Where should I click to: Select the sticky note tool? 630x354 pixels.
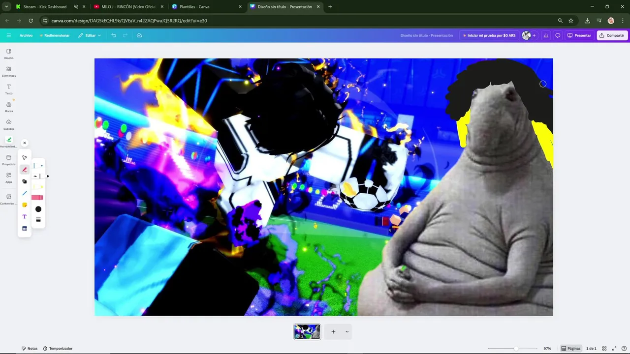pyautogui.click(x=25, y=205)
